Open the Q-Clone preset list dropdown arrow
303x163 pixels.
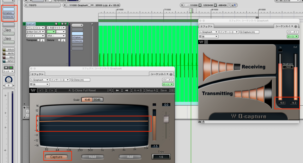(x=110, y=90)
